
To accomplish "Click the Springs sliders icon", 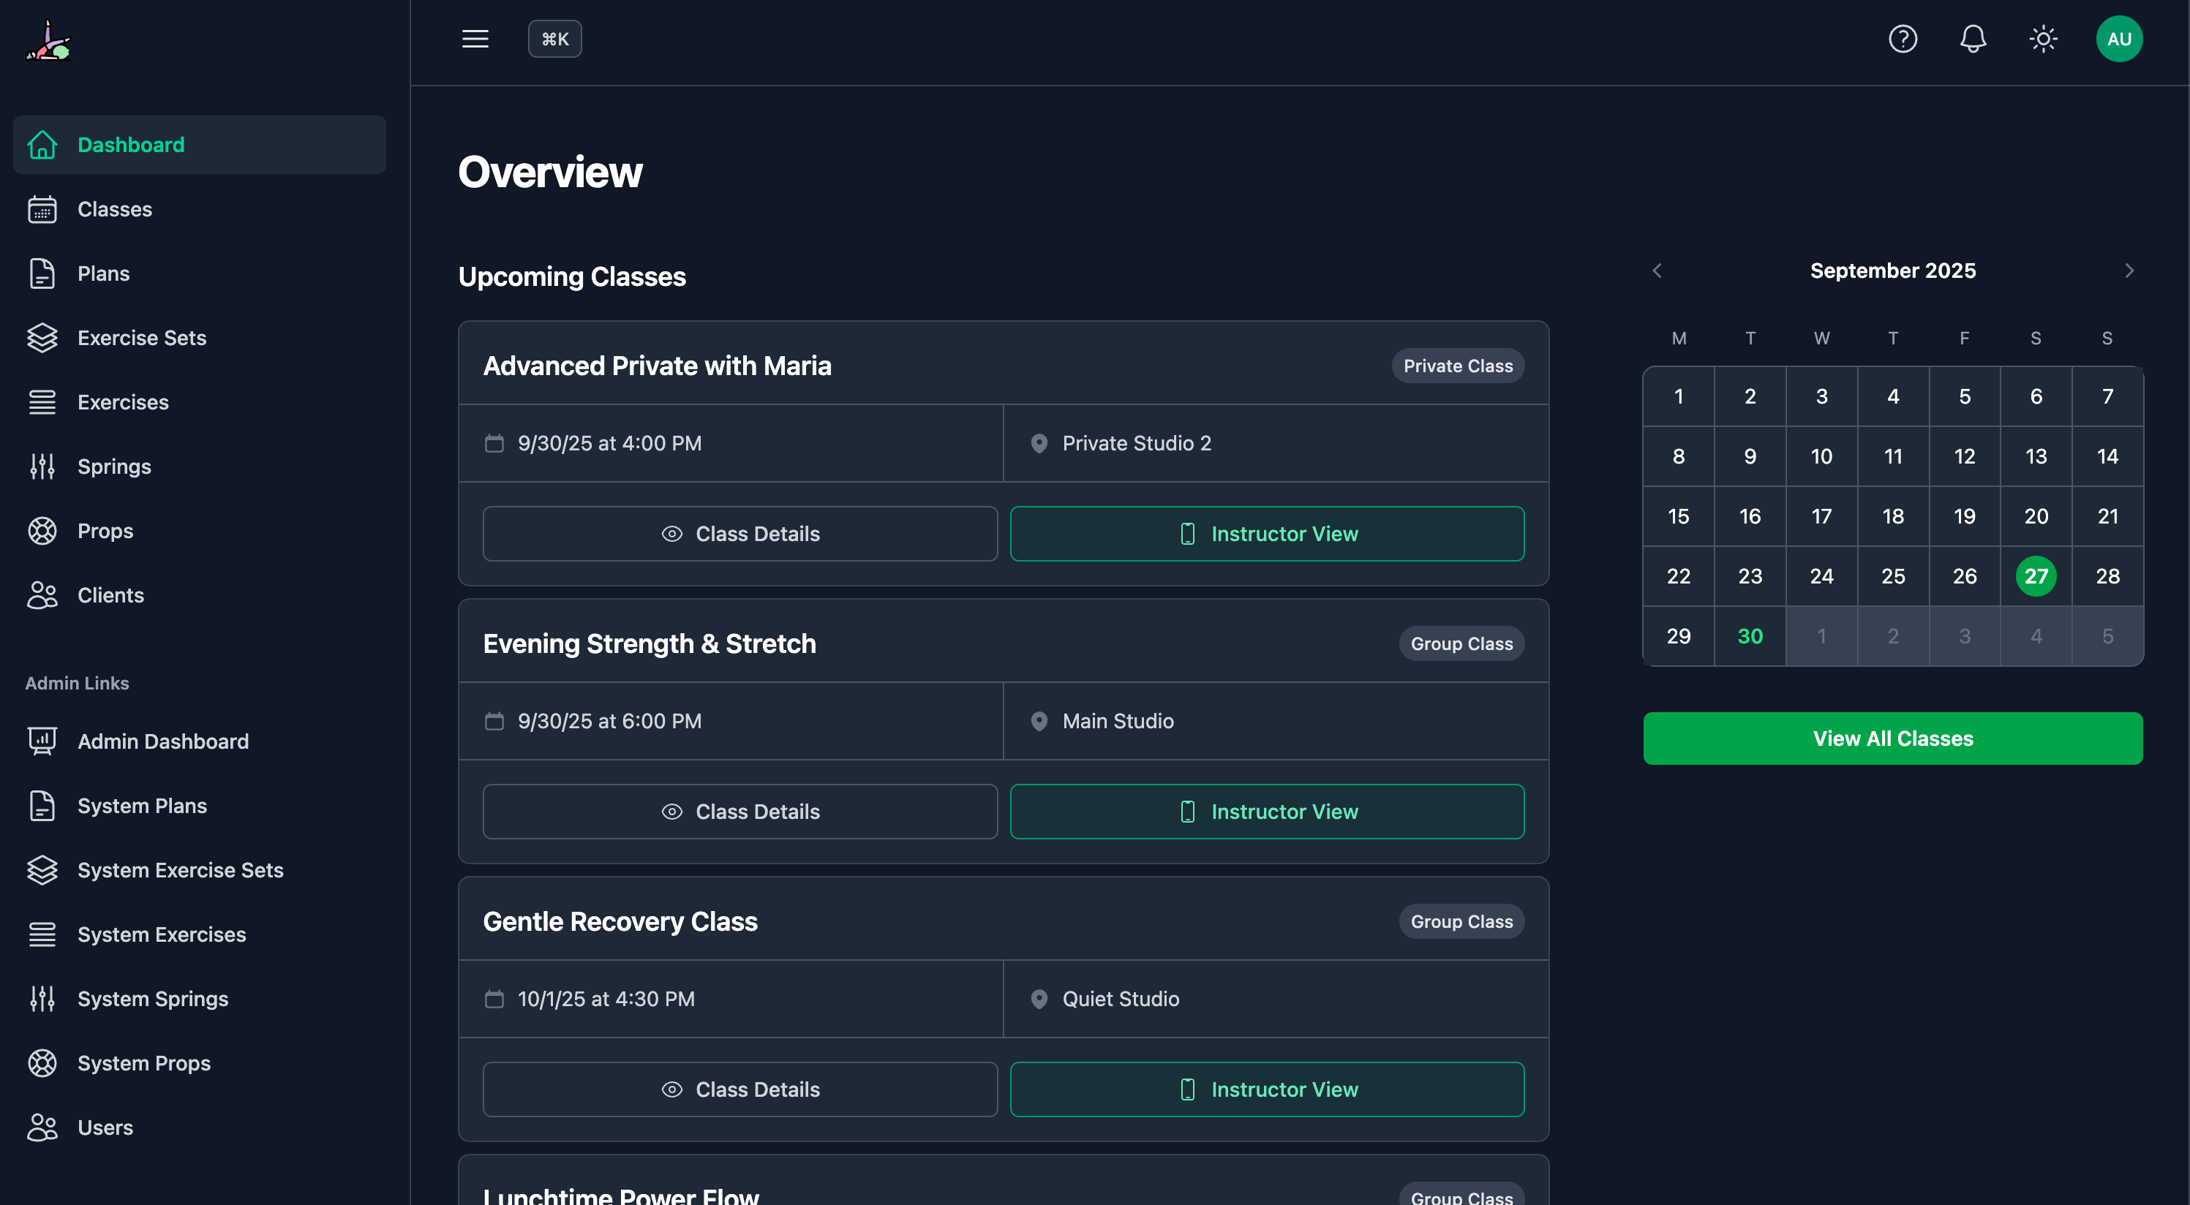I will (x=43, y=466).
